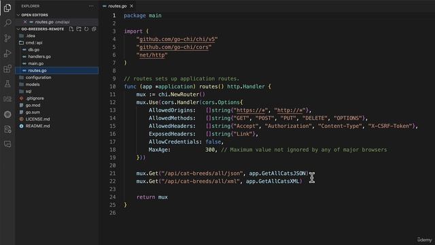Open the Source Control view icon

pos(7,38)
